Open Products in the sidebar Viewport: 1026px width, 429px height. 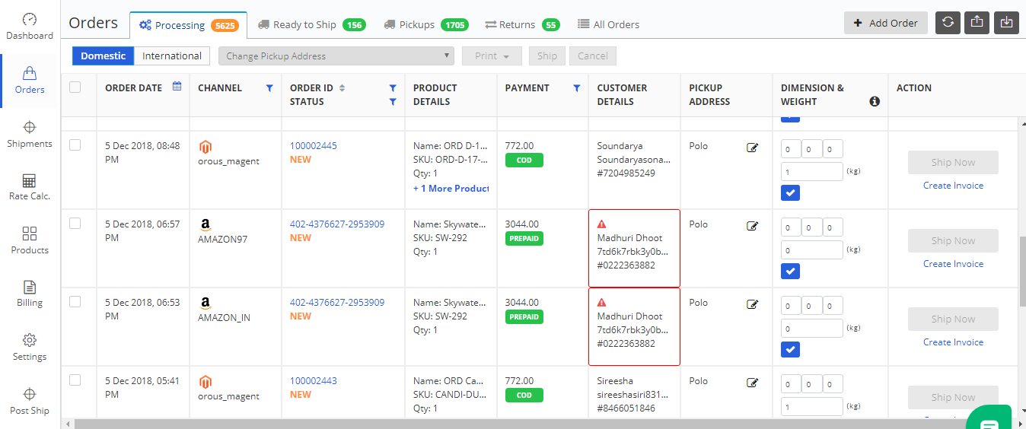tap(30, 240)
